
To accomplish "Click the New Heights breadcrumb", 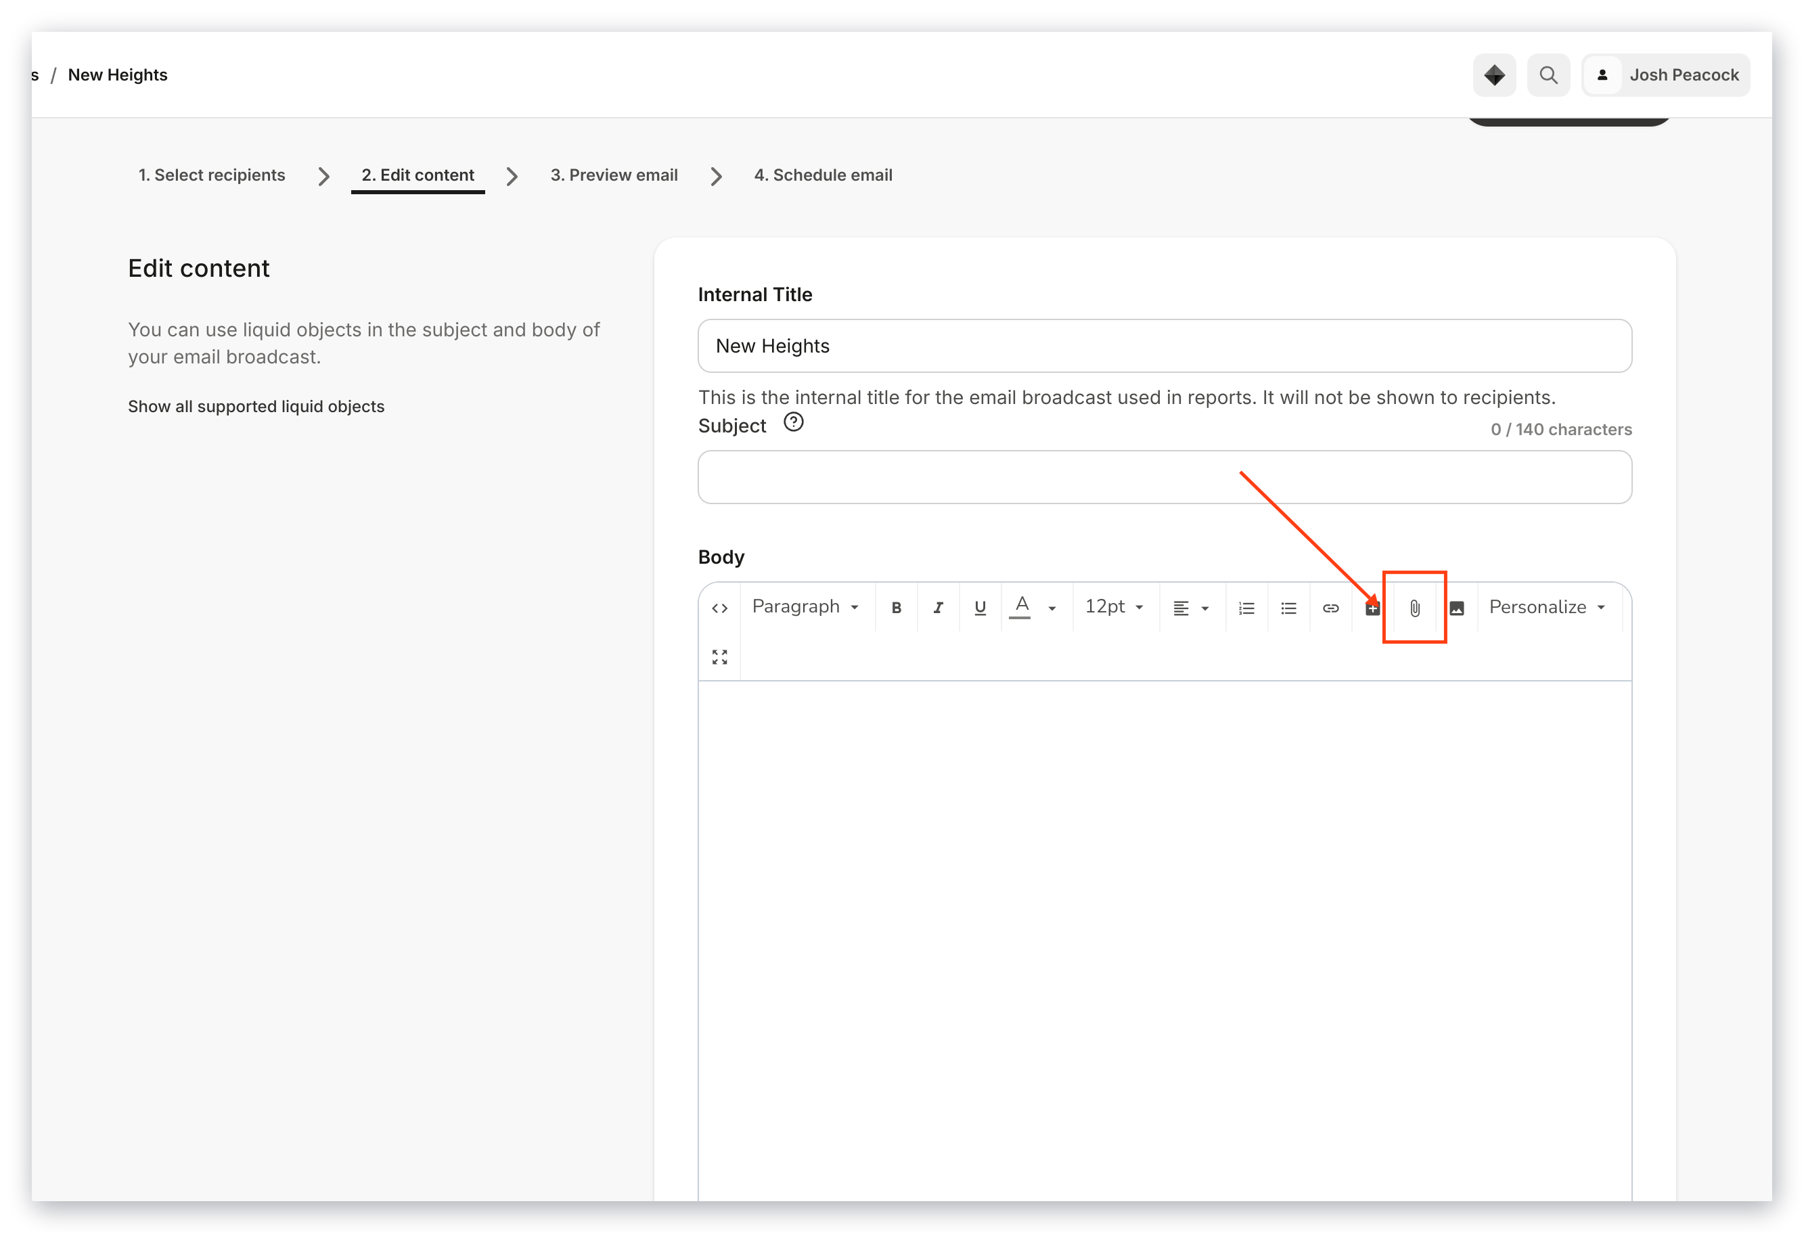I will tap(118, 74).
